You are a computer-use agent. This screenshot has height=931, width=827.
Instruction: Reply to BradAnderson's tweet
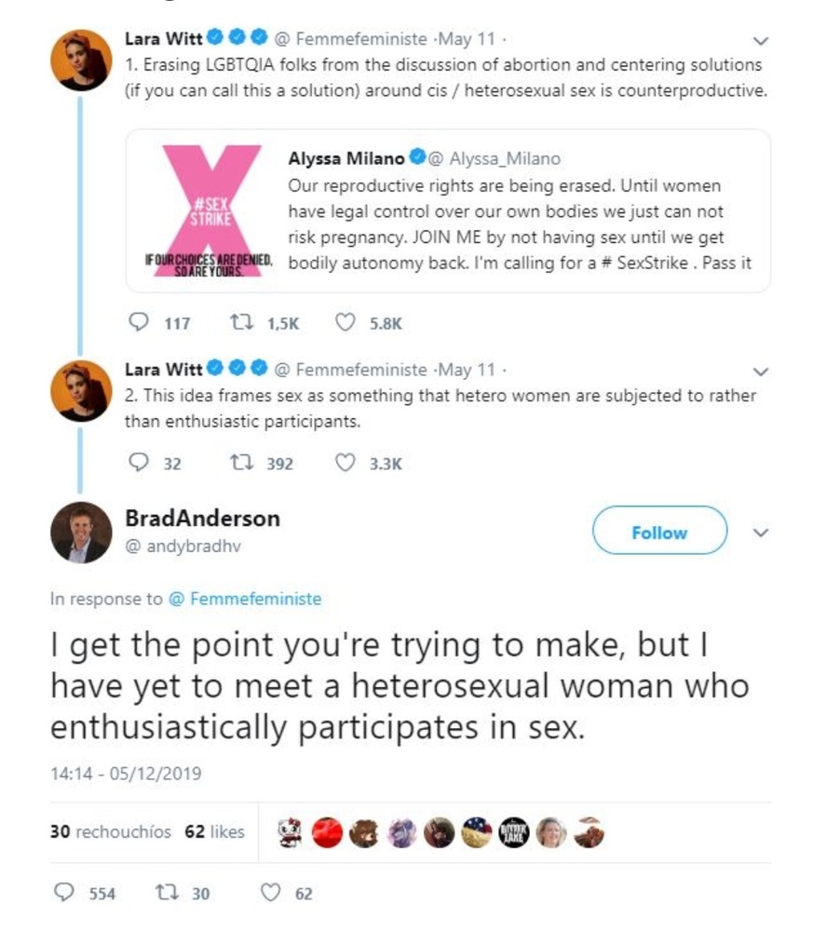(x=64, y=893)
